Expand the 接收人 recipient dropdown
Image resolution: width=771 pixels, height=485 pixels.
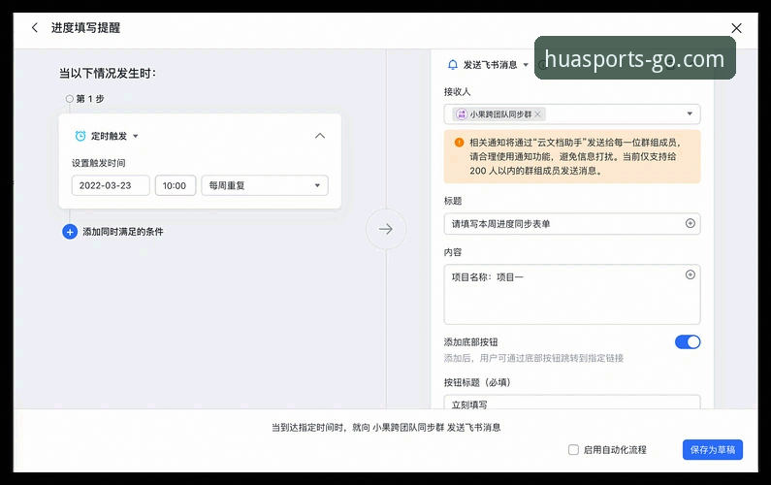click(x=690, y=114)
